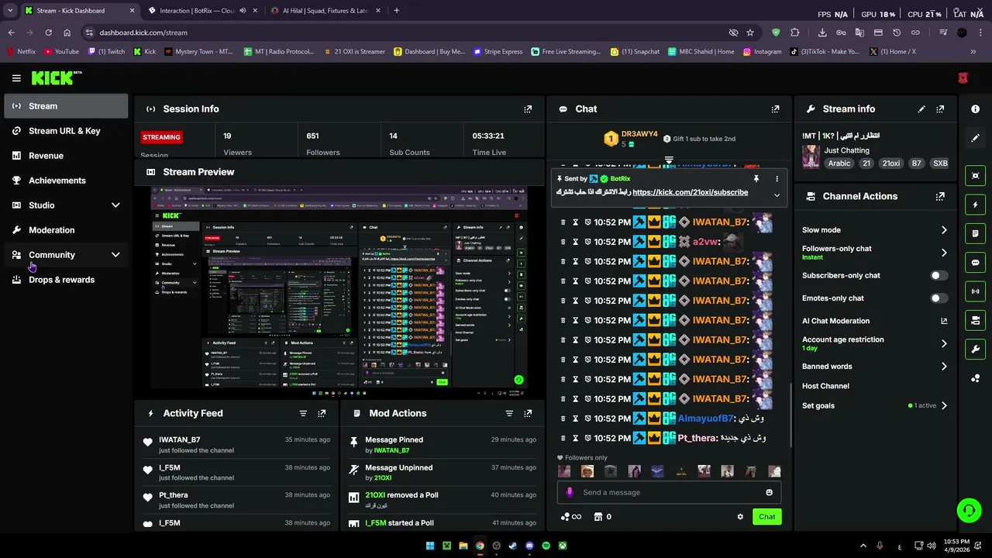Switch to Al Hilal Squad browser tab

[325, 11]
